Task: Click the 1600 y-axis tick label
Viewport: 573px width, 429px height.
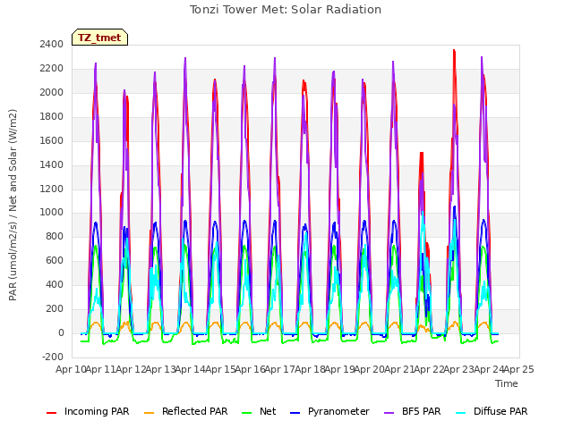Action: [x=52, y=140]
